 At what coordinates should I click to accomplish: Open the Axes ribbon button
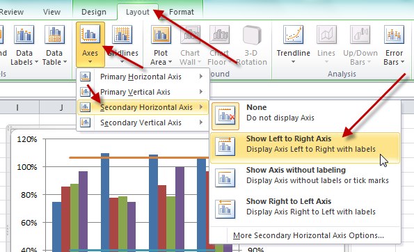(90, 45)
